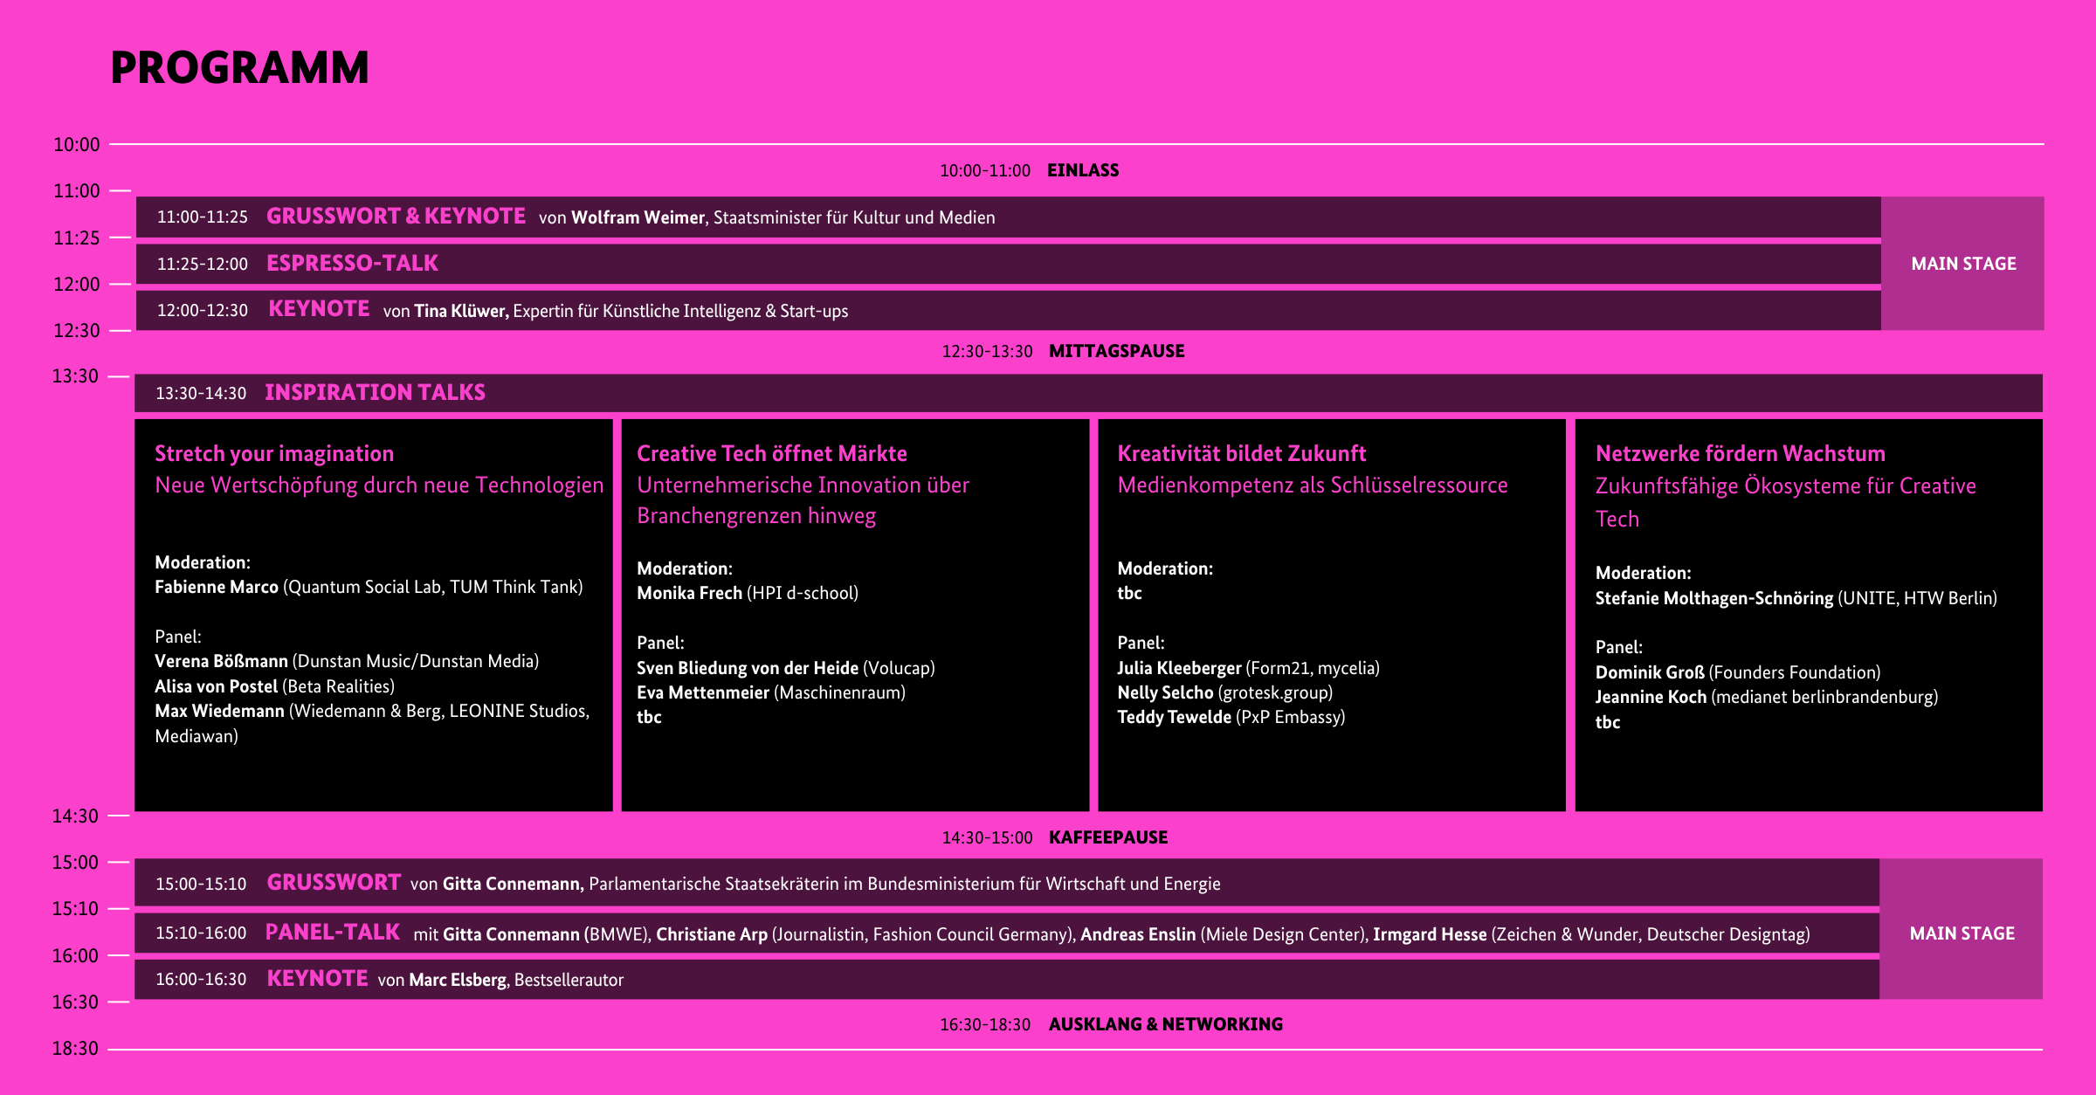Click moderator name Fabienne Marco
Image resolution: width=2096 pixels, height=1095 pixels.
coord(217,587)
